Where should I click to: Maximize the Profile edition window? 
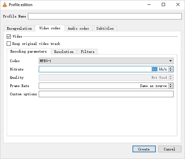(163, 5)
